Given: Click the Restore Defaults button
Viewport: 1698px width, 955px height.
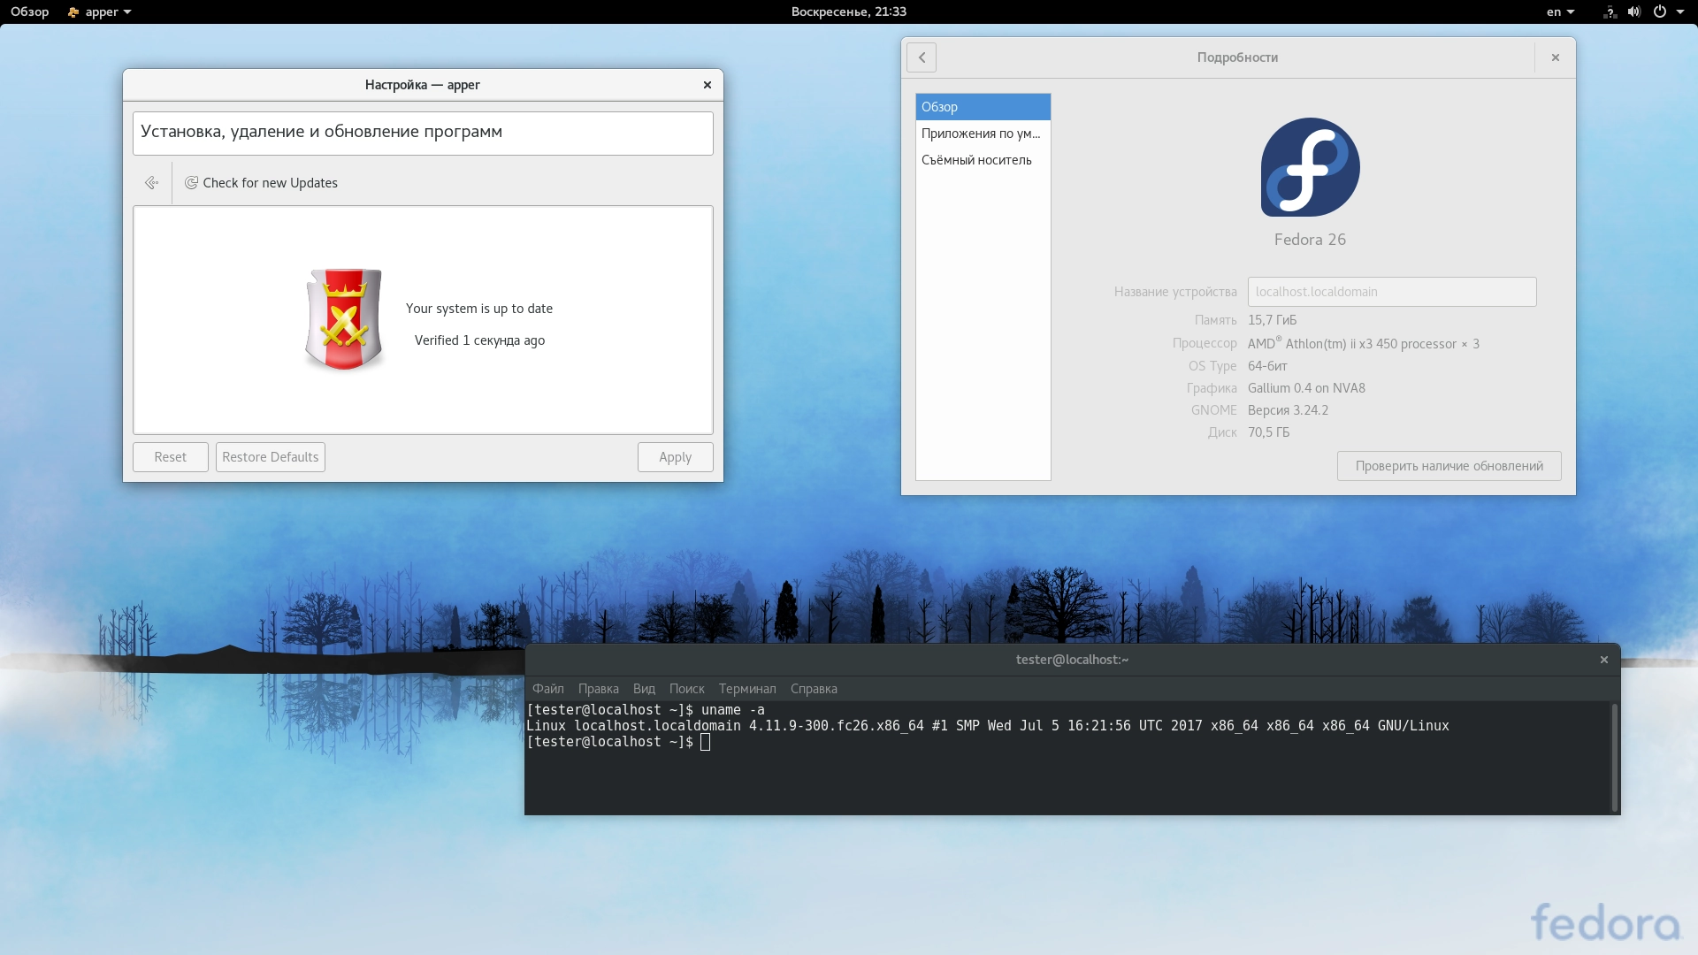Looking at the screenshot, I should [271, 457].
